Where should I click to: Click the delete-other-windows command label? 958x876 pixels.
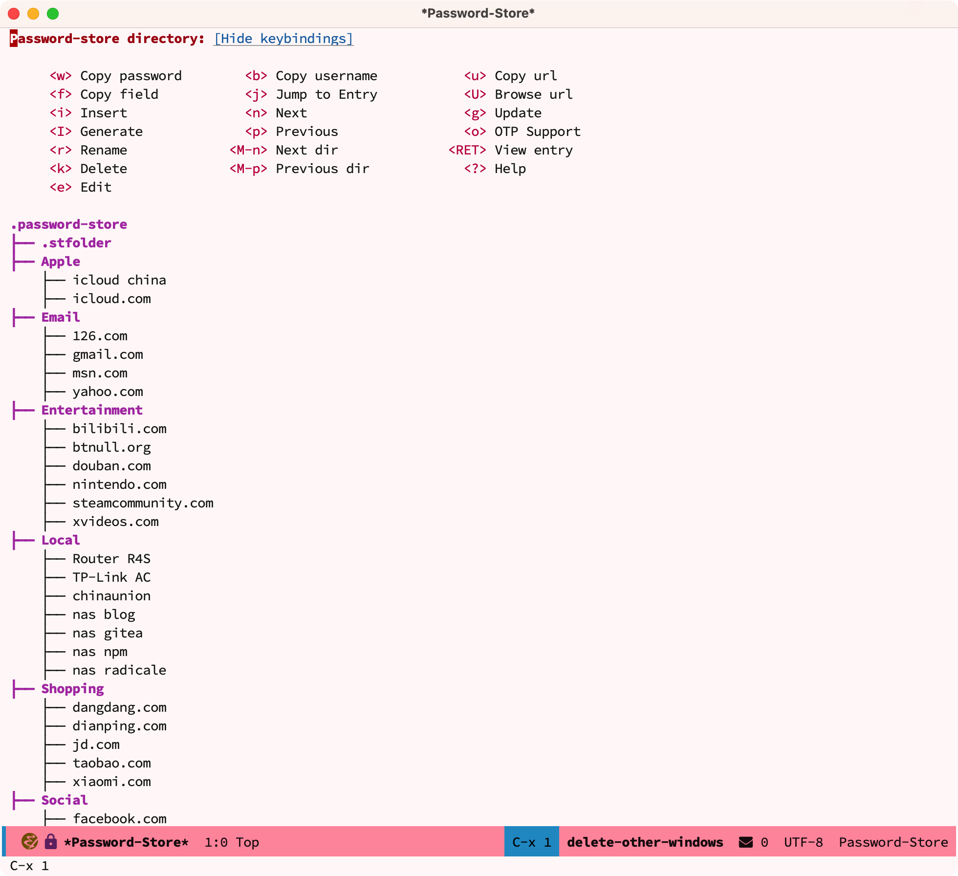point(645,842)
